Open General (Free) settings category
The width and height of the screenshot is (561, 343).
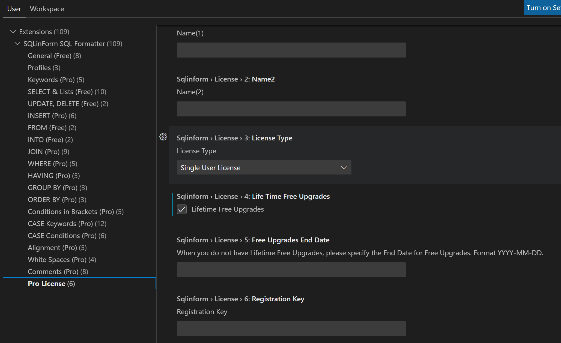point(54,56)
